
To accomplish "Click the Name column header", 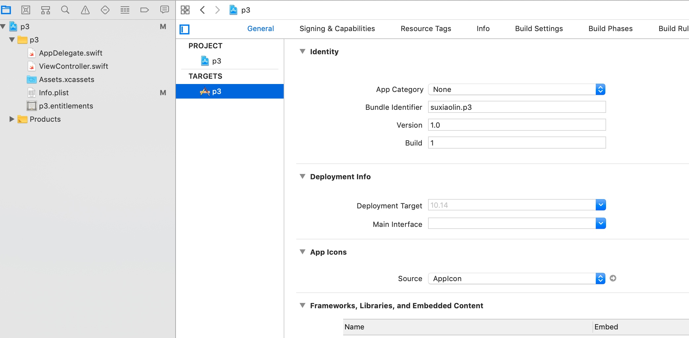I will [x=468, y=327].
